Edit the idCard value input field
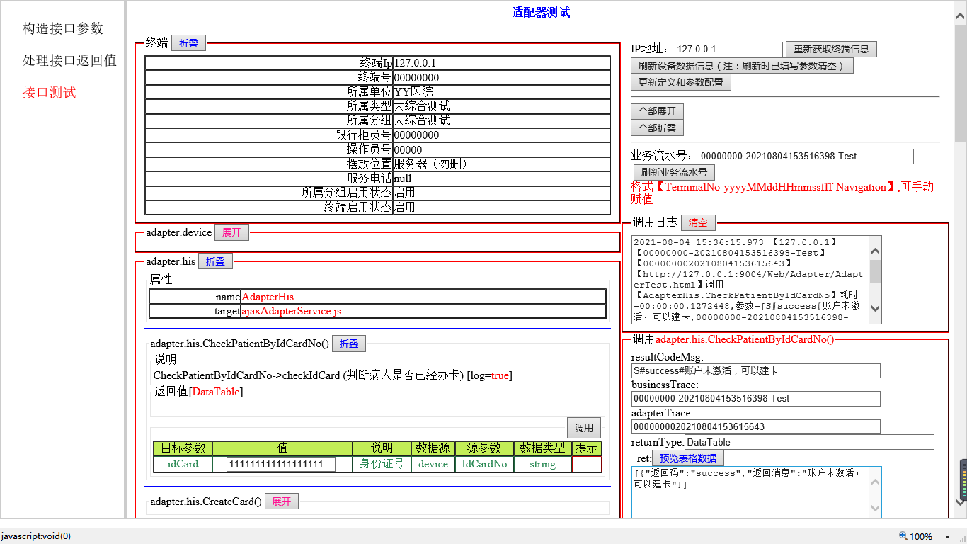Image resolution: width=967 pixels, height=544 pixels. click(x=281, y=465)
